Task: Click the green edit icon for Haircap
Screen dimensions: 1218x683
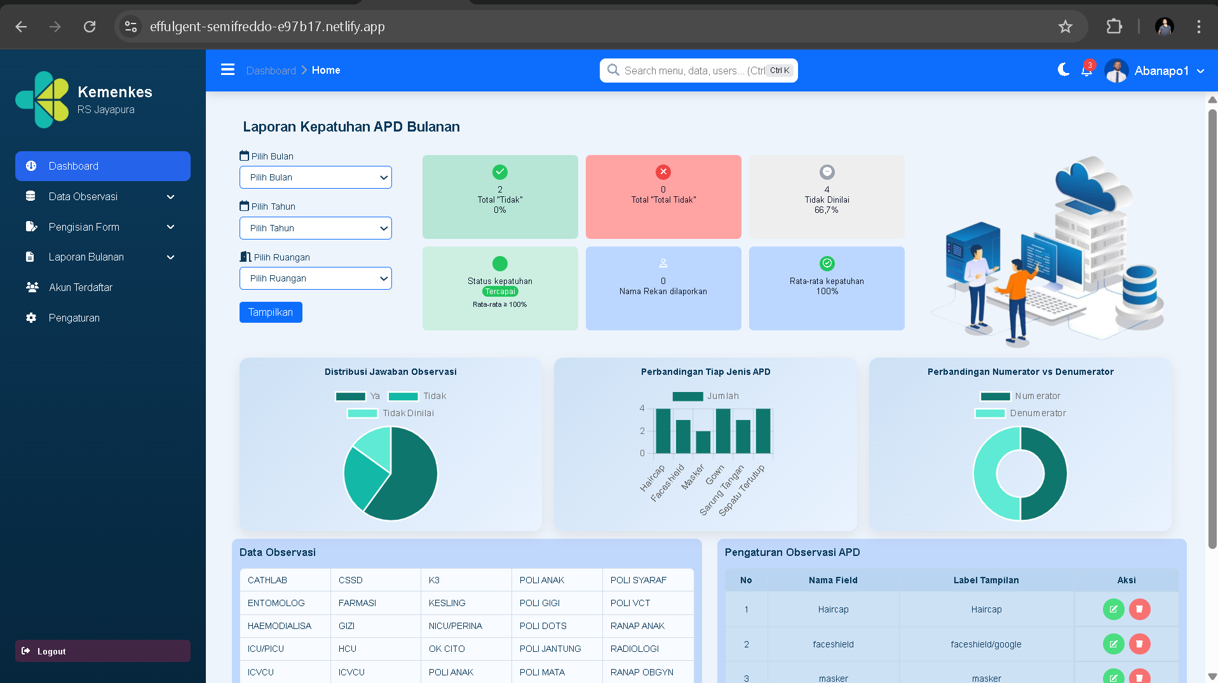Action: (x=1113, y=609)
